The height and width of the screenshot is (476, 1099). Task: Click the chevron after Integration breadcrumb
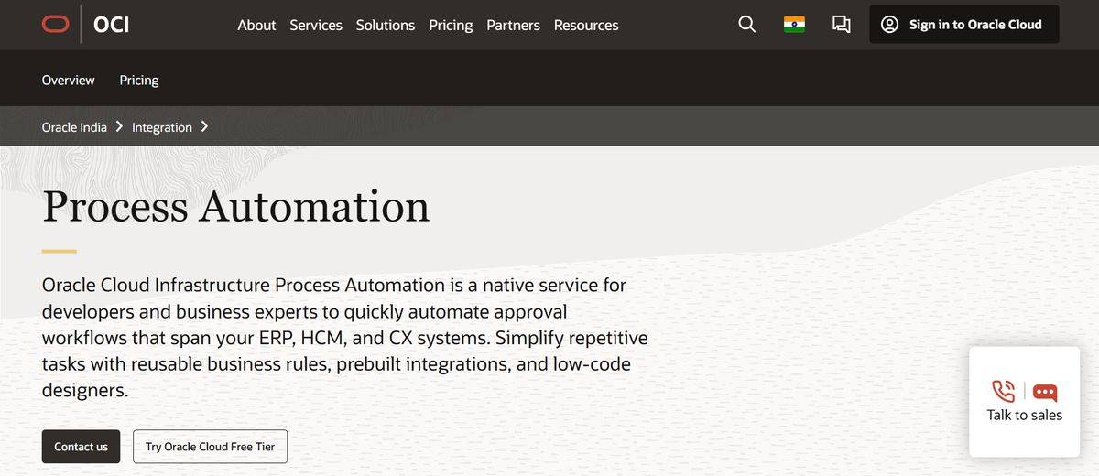(204, 126)
